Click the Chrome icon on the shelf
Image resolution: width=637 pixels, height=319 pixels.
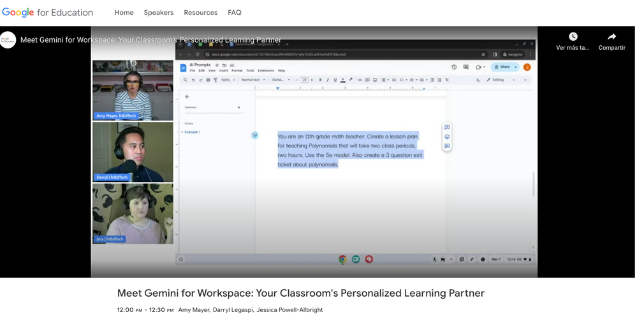343,259
